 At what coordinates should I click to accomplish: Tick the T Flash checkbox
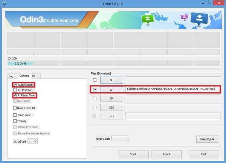pyautogui.click(x=15, y=121)
